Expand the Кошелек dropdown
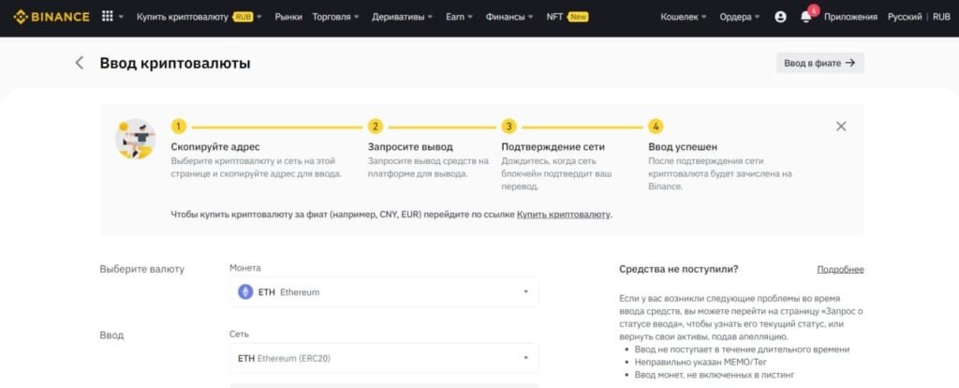The width and height of the screenshot is (959, 388). click(x=684, y=17)
